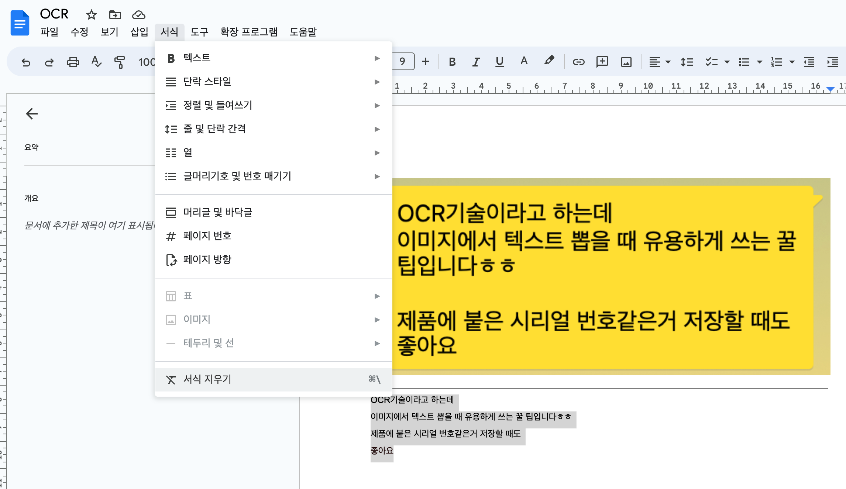The image size is (846, 489).
Task: Toggle italic formatting in toolbar
Action: pos(476,62)
